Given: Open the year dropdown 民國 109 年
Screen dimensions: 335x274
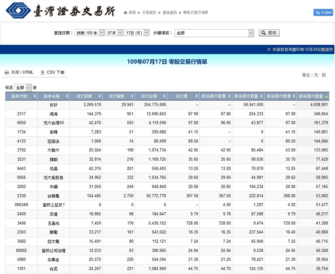Looking at the screenshot, I should pyautogui.click(x=89, y=33).
